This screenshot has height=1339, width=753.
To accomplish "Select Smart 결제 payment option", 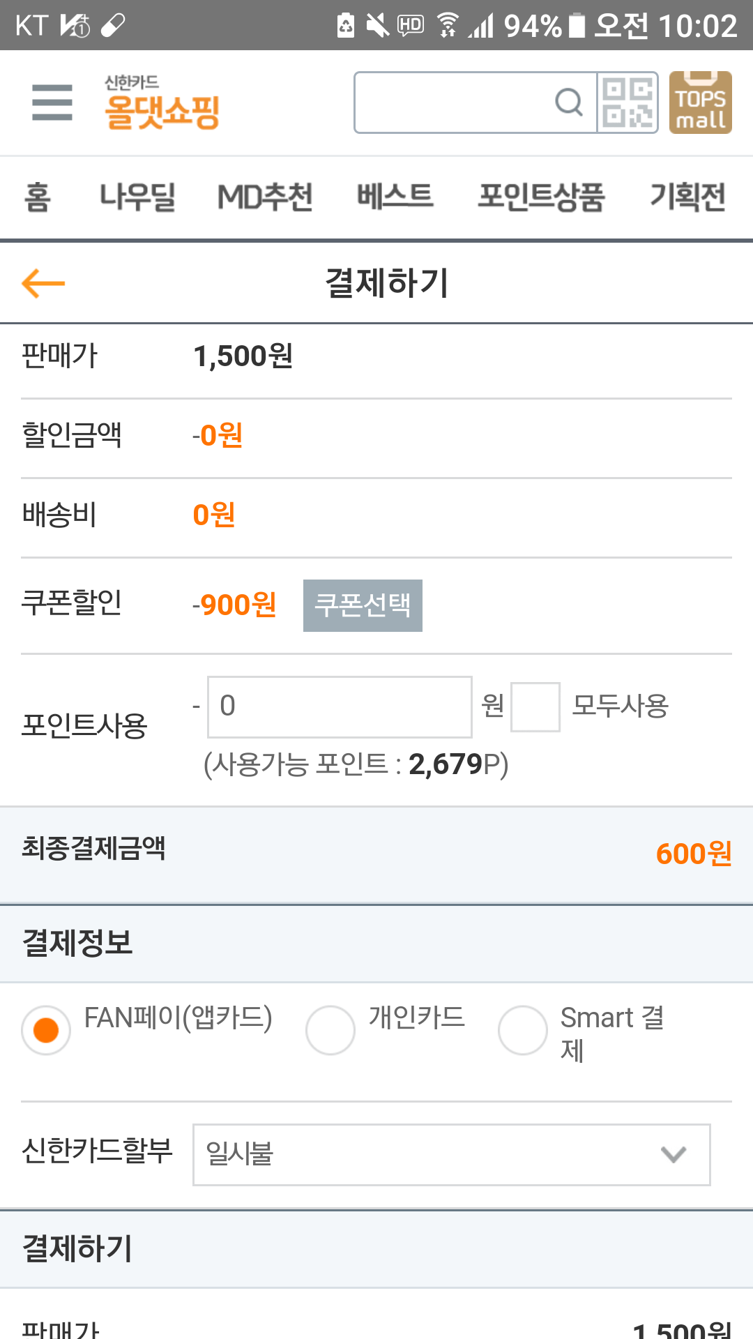I will tap(523, 1030).
